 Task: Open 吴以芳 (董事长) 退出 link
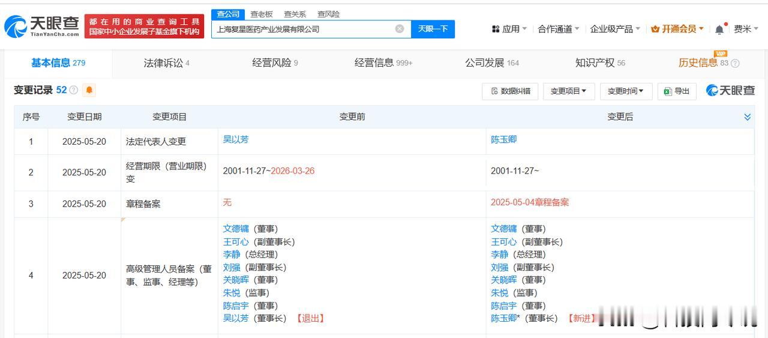tap(236, 318)
